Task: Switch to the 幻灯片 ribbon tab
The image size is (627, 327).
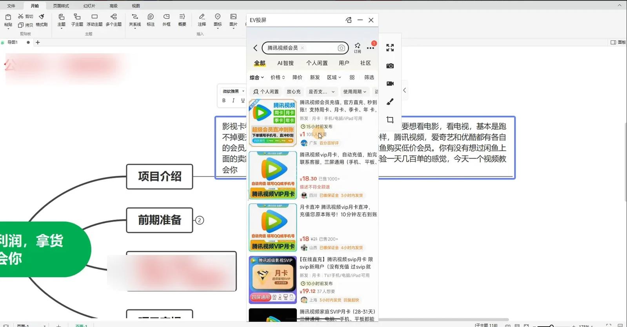Action: (89, 6)
